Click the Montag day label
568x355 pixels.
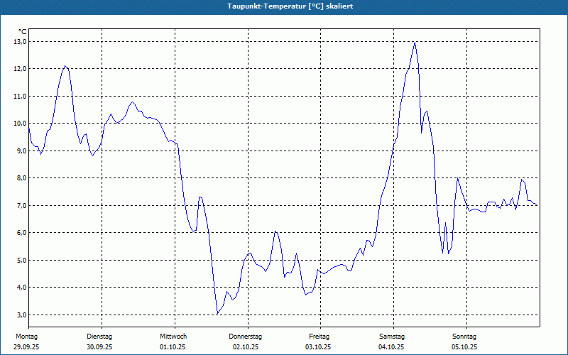coord(26,337)
